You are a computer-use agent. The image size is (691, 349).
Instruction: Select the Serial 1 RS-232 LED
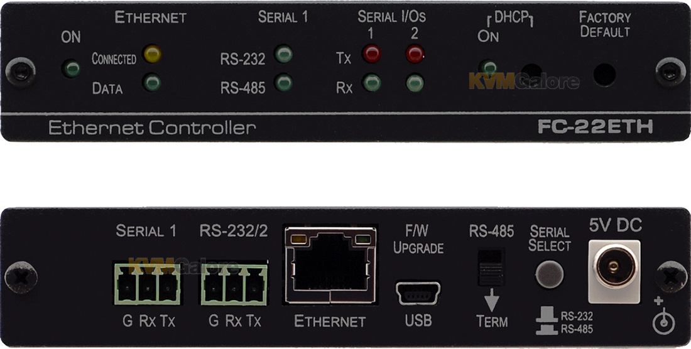coord(283,54)
